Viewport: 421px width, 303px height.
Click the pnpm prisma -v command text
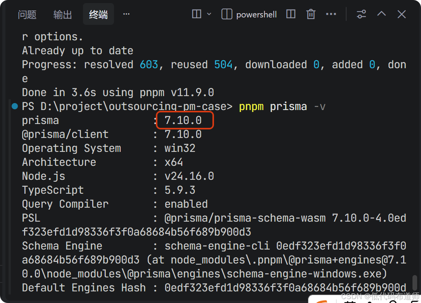282,107
